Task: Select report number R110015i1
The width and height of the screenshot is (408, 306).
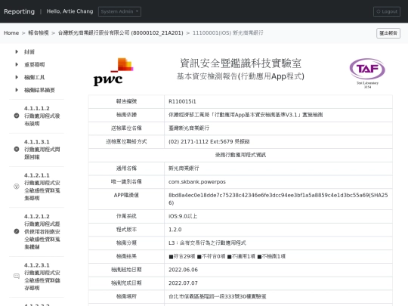Action: point(182,101)
